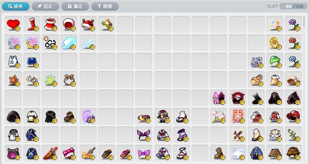The height and width of the screenshot is (164, 309).
Task: Click the 固定 pin button
Action: (45, 6)
